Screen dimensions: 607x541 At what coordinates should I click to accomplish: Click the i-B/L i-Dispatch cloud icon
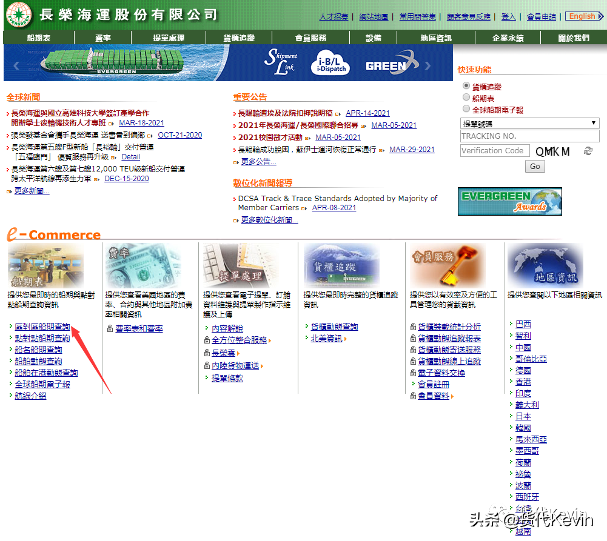coord(330,63)
